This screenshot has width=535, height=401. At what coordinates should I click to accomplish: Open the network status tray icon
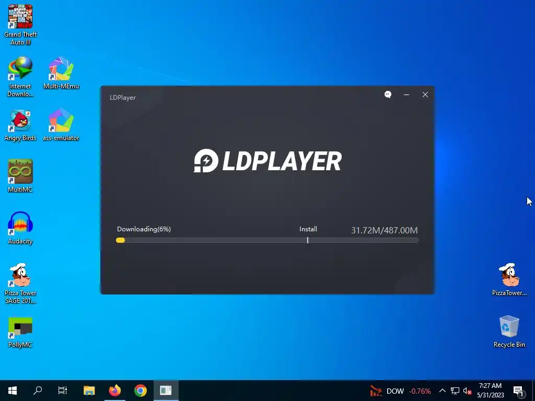(x=455, y=391)
